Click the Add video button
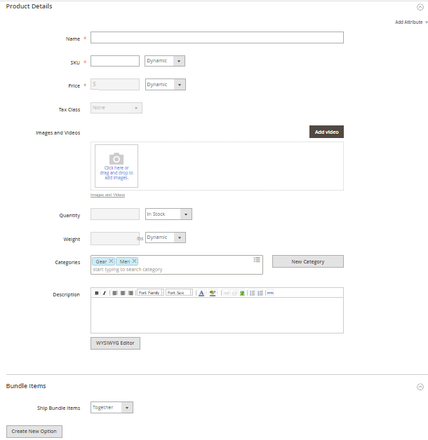 (x=326, y=132)
